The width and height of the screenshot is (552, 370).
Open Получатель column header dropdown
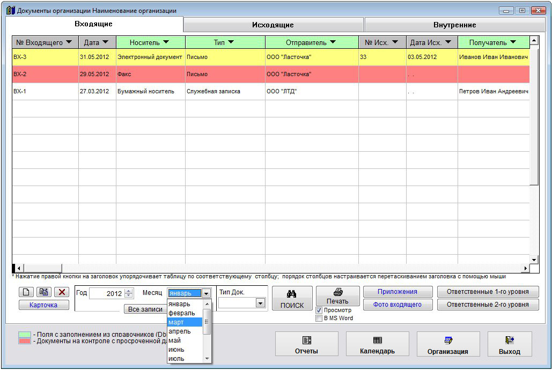pyautogui.click(x=513, y=42)
